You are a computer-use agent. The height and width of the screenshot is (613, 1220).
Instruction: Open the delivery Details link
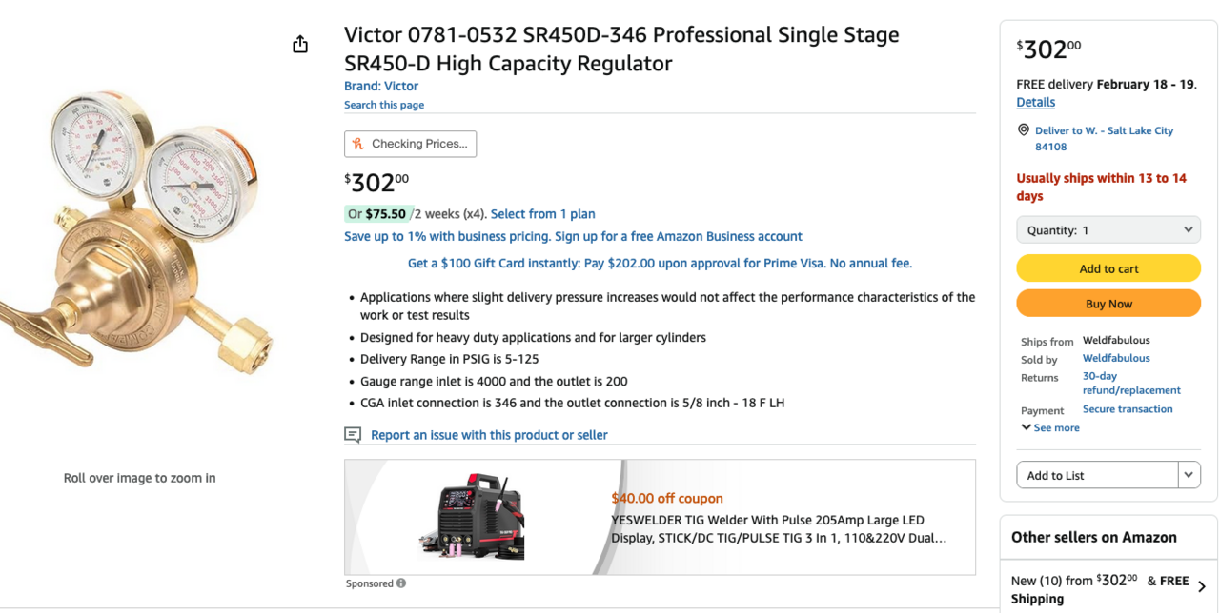point(1035,102)
